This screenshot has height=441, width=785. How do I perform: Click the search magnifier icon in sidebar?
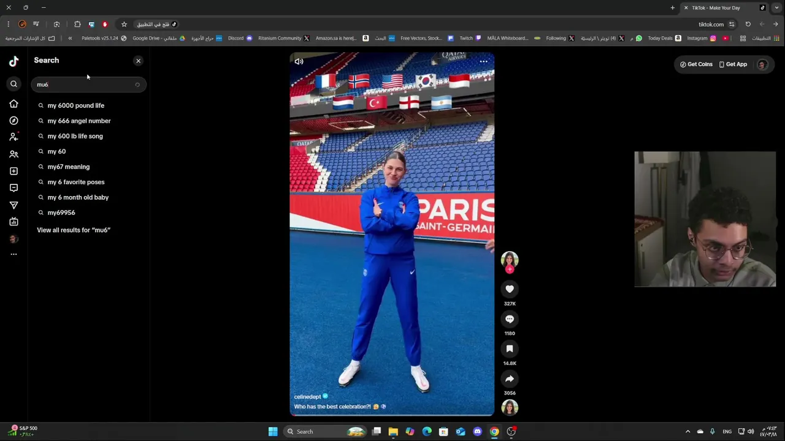13,84
